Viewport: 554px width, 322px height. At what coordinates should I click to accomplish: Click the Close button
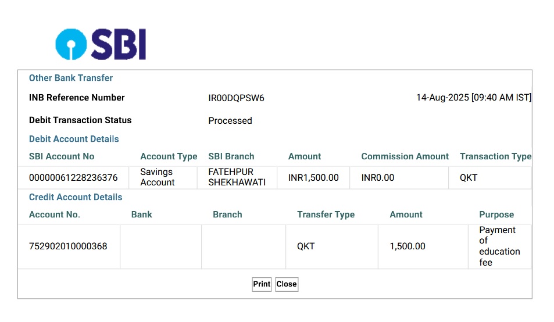pos(287,284)
